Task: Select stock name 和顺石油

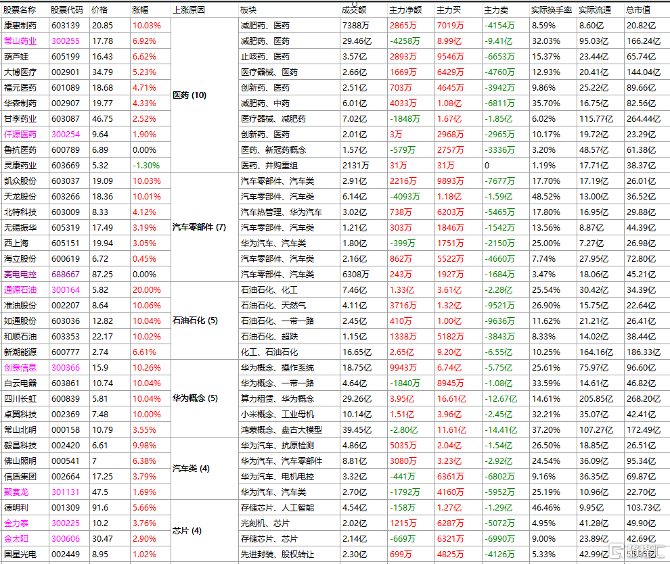Action: (20, 336)
